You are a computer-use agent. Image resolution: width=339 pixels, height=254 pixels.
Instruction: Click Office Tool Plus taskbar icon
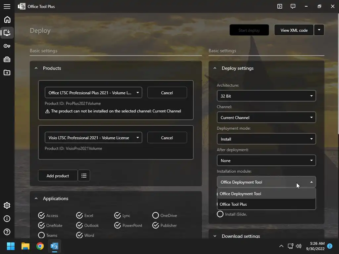55,246
